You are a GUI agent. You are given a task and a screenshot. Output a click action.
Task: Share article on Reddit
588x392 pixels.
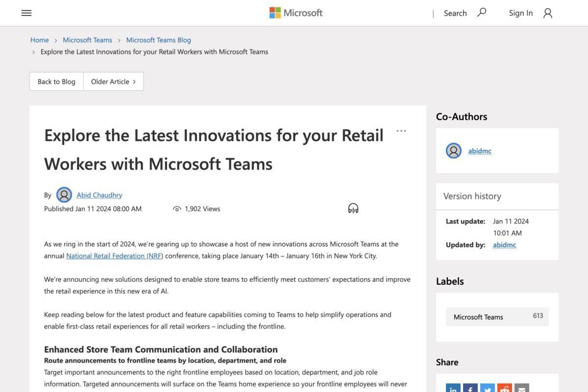pos(505,388)
